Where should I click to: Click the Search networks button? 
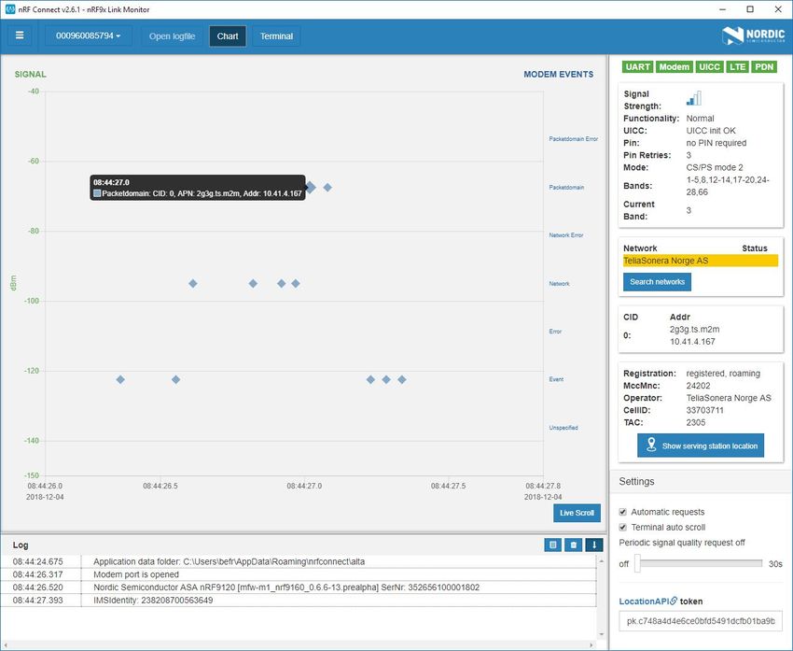point(657,281)
